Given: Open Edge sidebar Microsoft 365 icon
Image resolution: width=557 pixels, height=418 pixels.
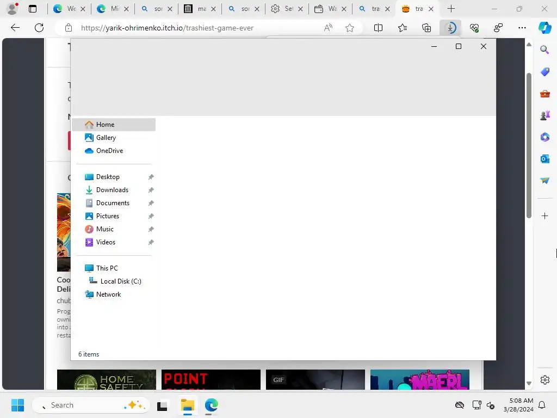Looking at the screenshot, I should point(545,137).
